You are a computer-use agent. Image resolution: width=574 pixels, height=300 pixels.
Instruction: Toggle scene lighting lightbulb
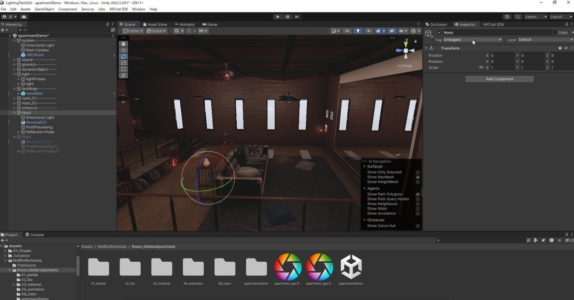pos(358,31)
